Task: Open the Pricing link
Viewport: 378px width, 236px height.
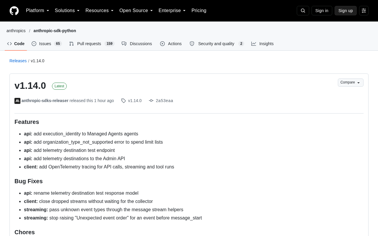Action: coord(199,11)
